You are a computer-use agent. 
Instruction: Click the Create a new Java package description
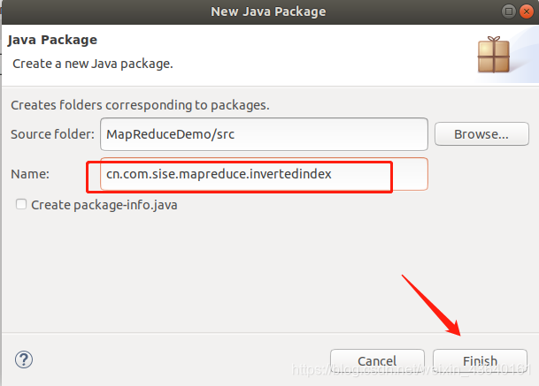pos(93,64)
